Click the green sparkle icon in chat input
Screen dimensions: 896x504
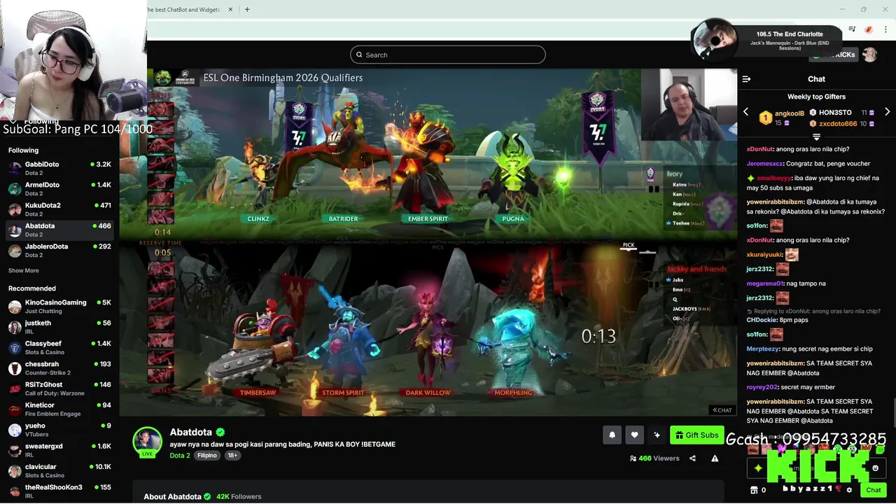pos(757,468)
